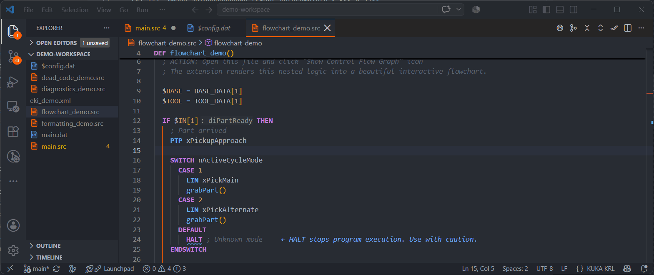The height and width of the screenshot is (275, 654).
Task: Open notifications bell in status bar
Action: [644, 269]
